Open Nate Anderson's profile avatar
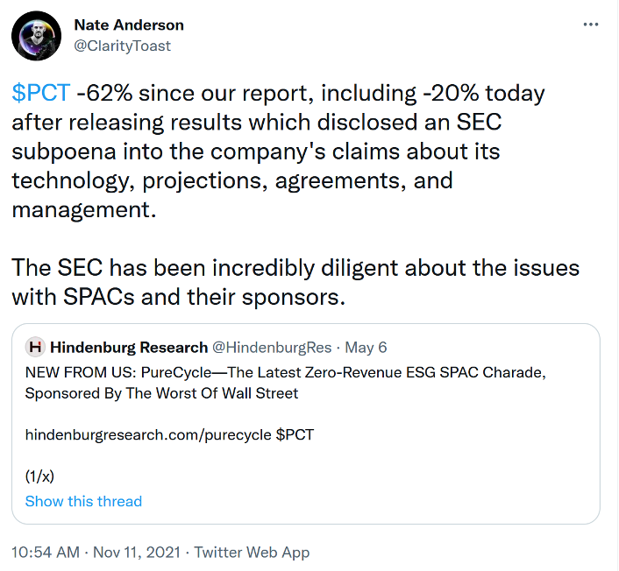Viewport: 619px width, 571px height. (x=36, y=37)
